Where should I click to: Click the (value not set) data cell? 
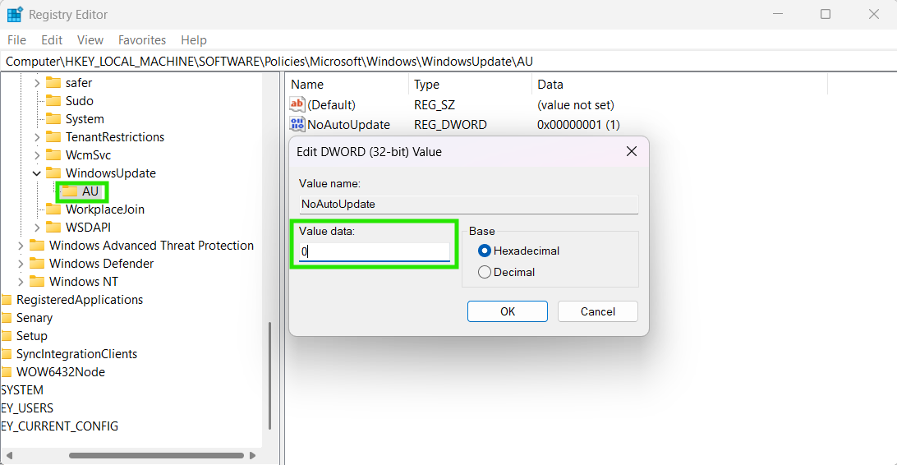576,105
